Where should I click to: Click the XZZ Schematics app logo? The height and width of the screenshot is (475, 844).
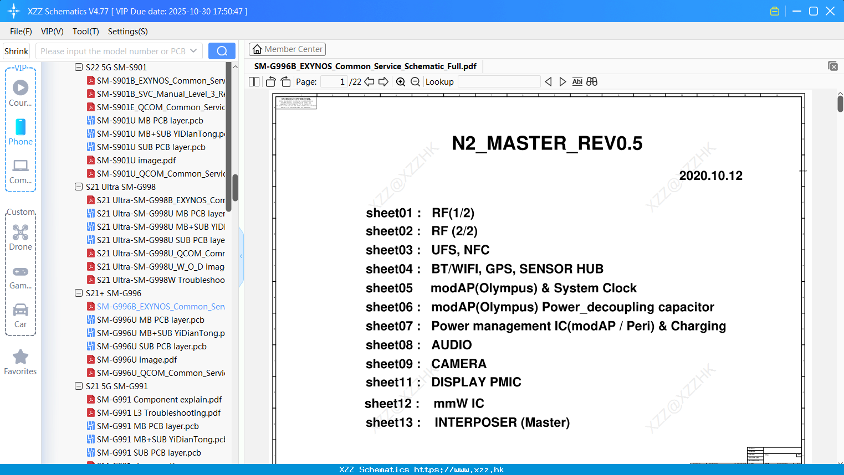pyautogui.click(x=14, y=11)
